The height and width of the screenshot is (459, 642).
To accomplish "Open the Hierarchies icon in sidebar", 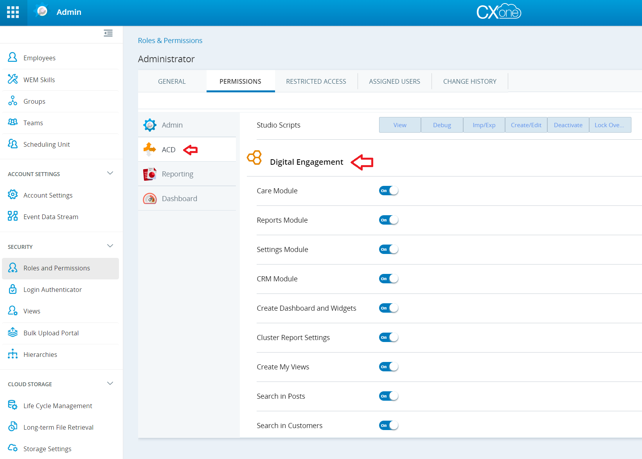I will point(13,354).
